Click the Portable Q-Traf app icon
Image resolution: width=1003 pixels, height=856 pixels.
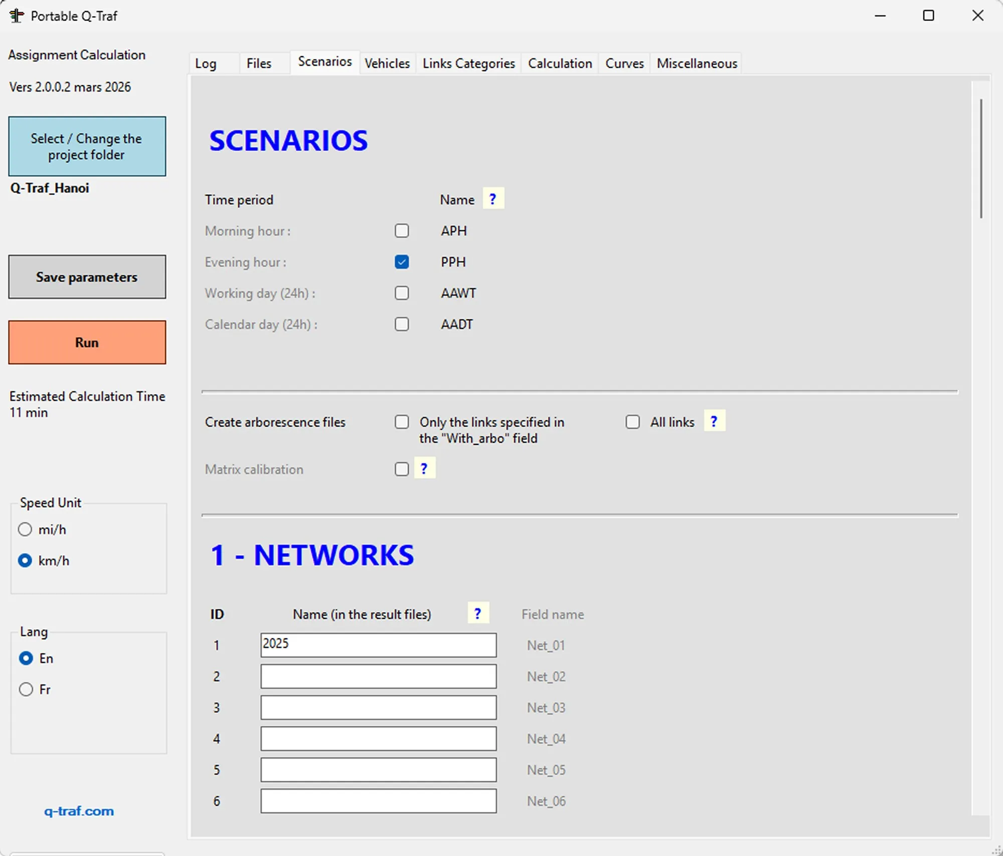point(17,16)
